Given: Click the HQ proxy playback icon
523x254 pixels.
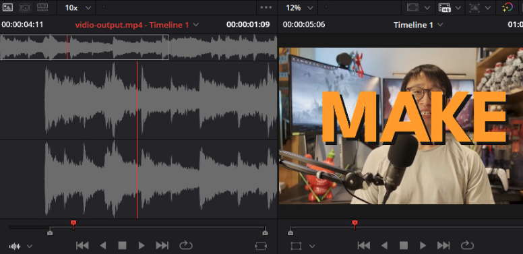Looking at the screenshot, I should (x=445, y=7).
